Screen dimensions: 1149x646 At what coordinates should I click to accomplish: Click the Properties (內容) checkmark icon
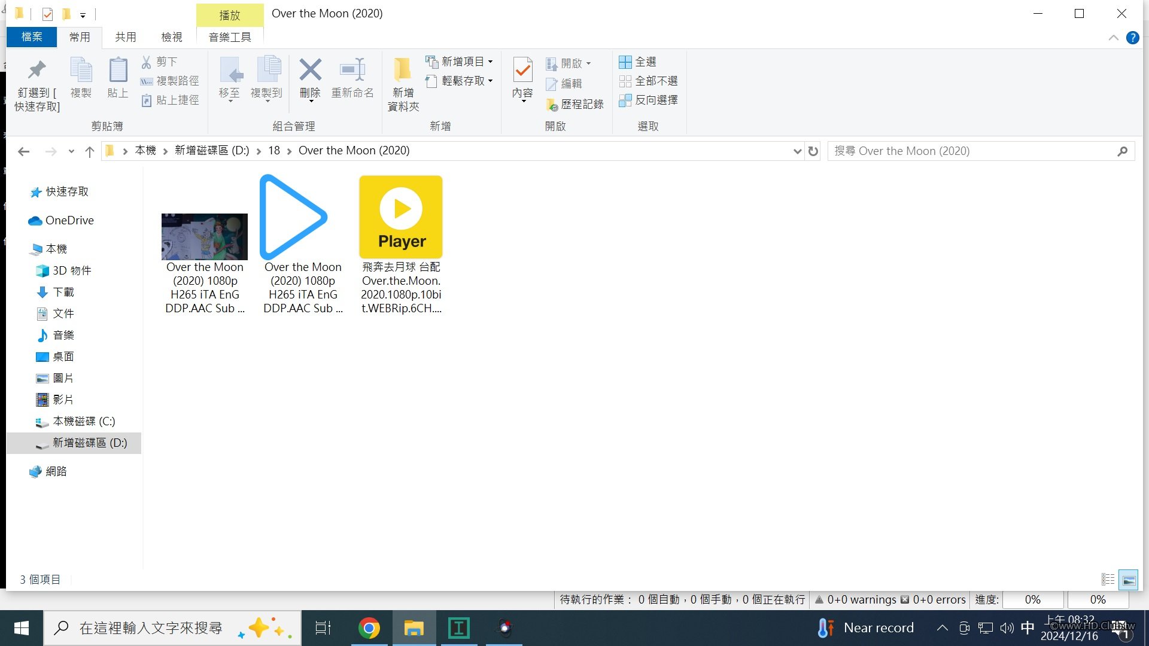522,71
